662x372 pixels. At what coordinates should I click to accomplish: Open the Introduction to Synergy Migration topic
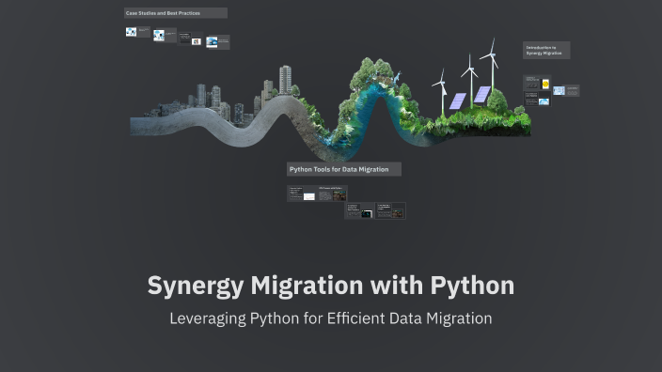(x=546, y=50)
